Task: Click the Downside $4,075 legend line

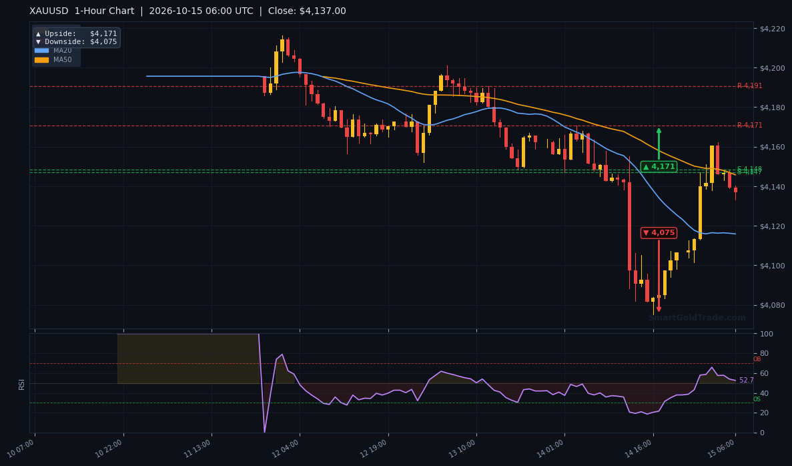Action: pos(76,42)
